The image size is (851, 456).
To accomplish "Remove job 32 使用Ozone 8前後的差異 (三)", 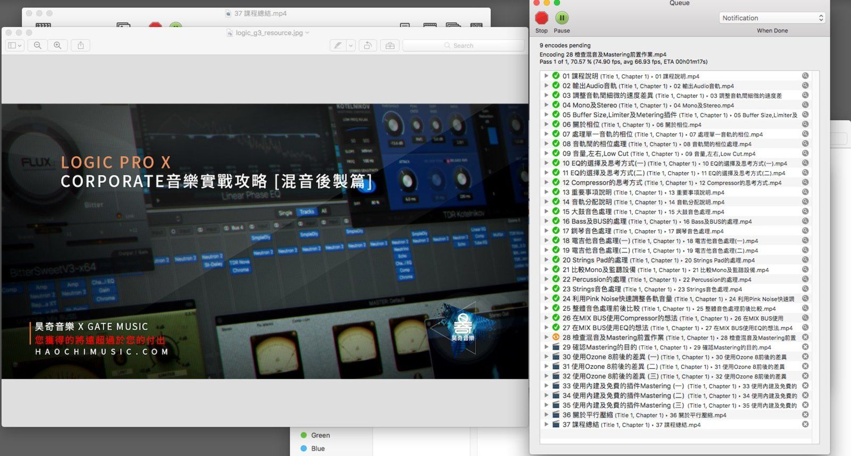I will click(805, 376).
